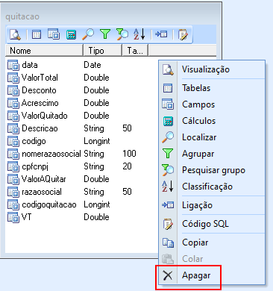Choose Campos in the context menu

click(x=212, y=104)
